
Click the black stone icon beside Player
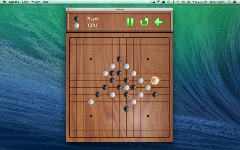pos(77,19)
